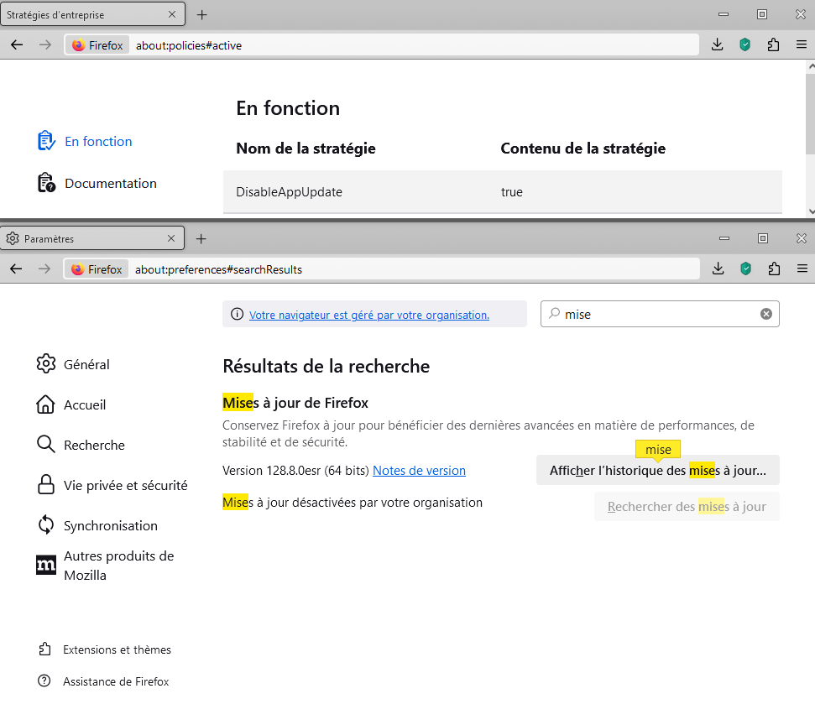Go forward in the Paramètres window
The height and width of the screenshot is (725, 815).
click(44, 269)
